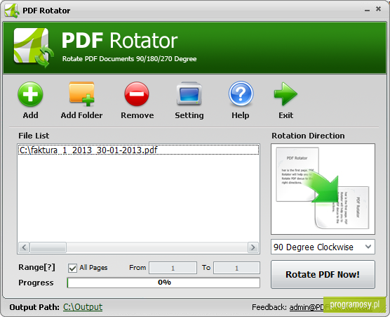Open the C:\Output output path link
Viewport: 390px width, 317px height.
[83, 306]
